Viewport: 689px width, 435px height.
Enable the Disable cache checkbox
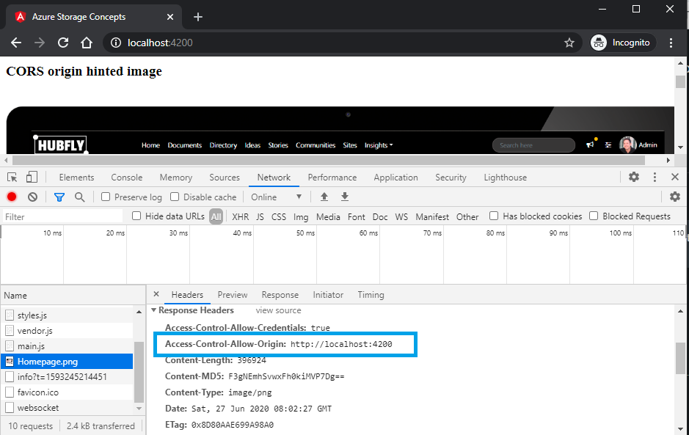tap(174, 197)
